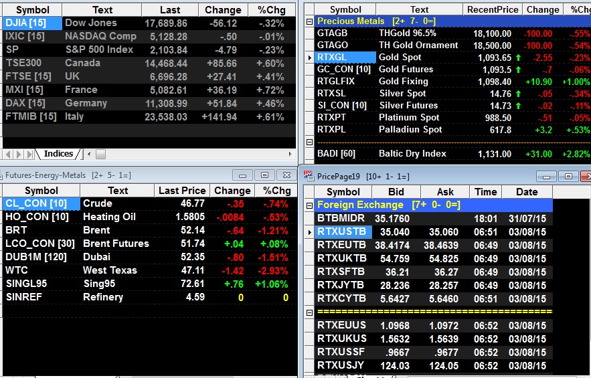Click Gold Spot price 1,093.65 cell
591x378 pixels.
(x=495, y=58)
